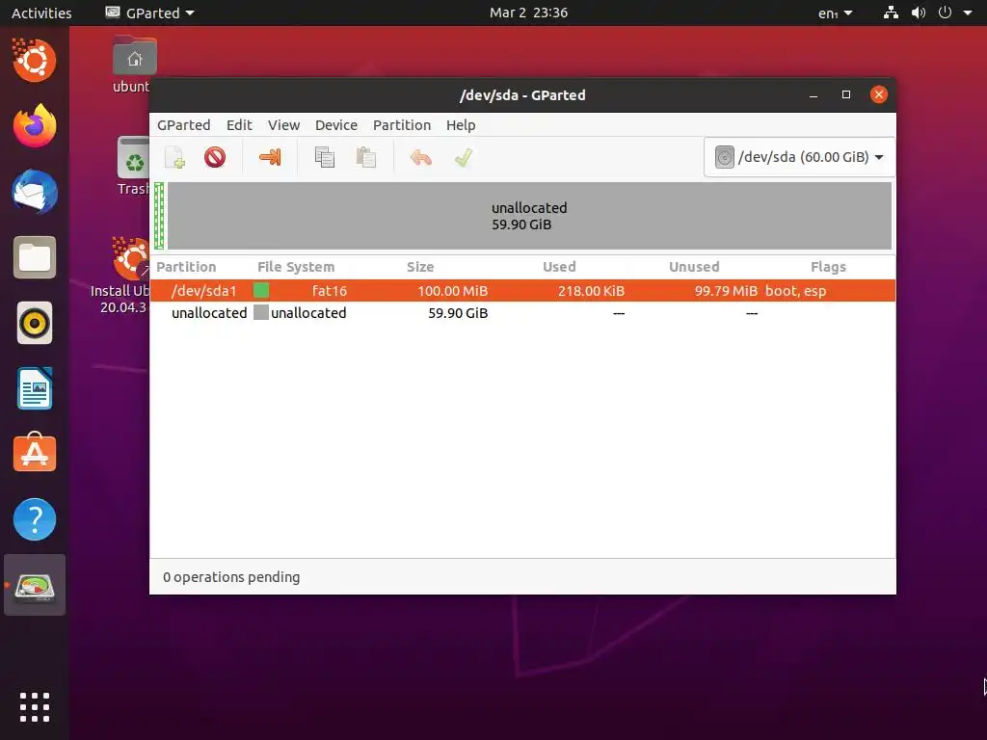
Task: Open Ubuntu Software from the dock
Action: pyautogui.click(x=35, y=453)
